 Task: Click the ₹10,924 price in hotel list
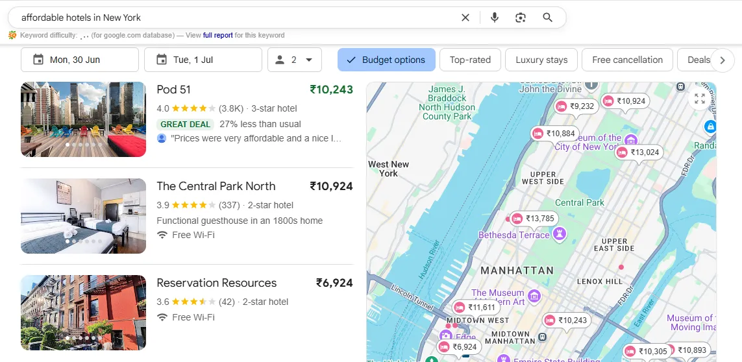pos(331,186)
